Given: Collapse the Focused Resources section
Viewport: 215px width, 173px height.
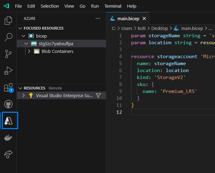Looking at the screenshot, I should point(20,28).
